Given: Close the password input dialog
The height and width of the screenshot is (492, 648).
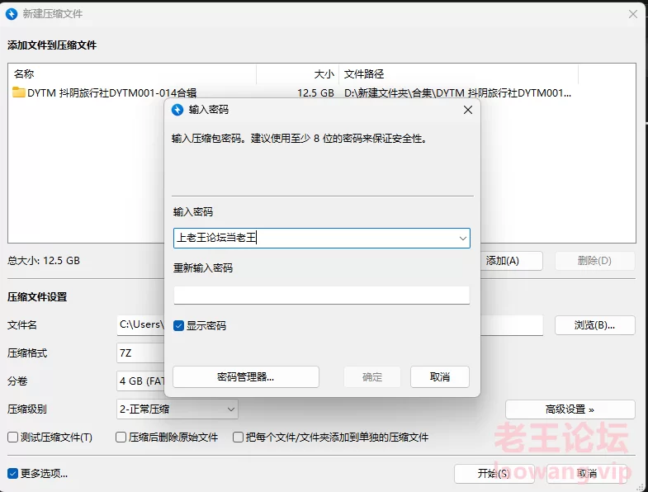Looking at the screenshot, I should click(468, 110).
